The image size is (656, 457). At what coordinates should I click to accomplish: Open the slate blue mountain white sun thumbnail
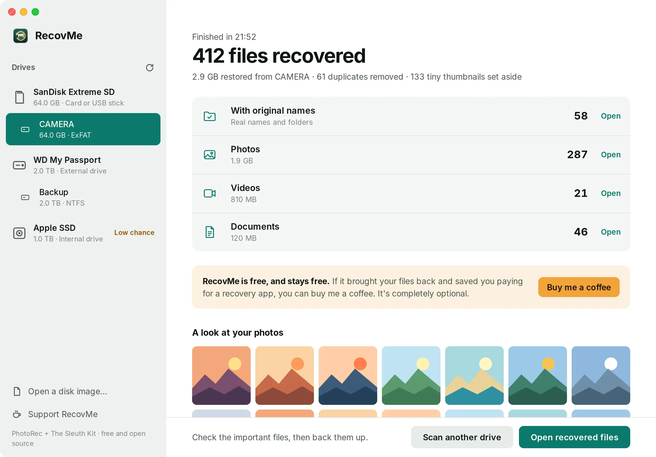point(601,376)
